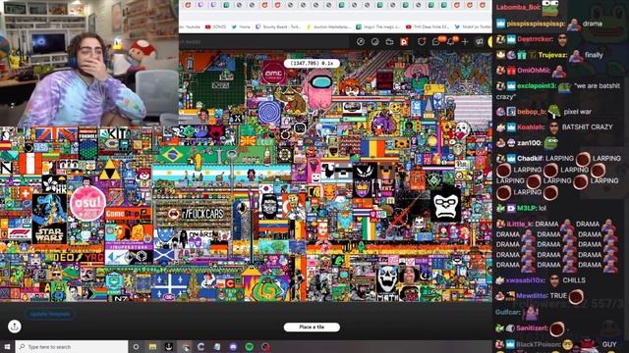The image size is (629, 353).
Task: Click chat username zan100
Action: (x=530, y=143)
